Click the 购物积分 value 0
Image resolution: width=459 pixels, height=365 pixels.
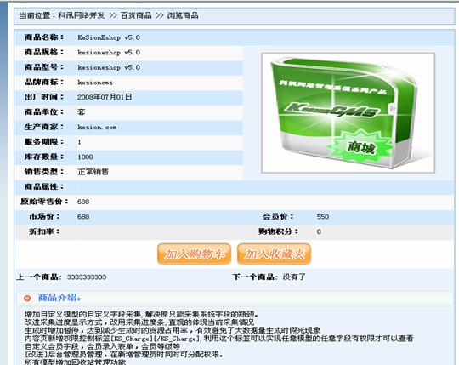coord(319,231)
